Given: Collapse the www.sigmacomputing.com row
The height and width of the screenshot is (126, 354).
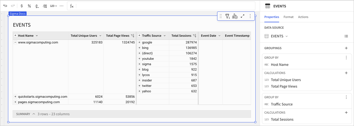Looking at the screenshot, I should point(15,42).
